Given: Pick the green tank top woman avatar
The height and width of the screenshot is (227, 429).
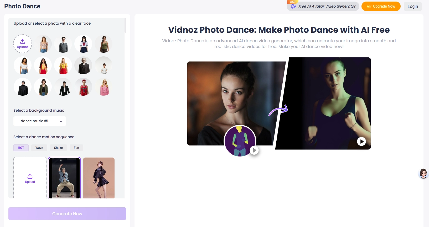Looking at the screenshot, I should [104, 44].
